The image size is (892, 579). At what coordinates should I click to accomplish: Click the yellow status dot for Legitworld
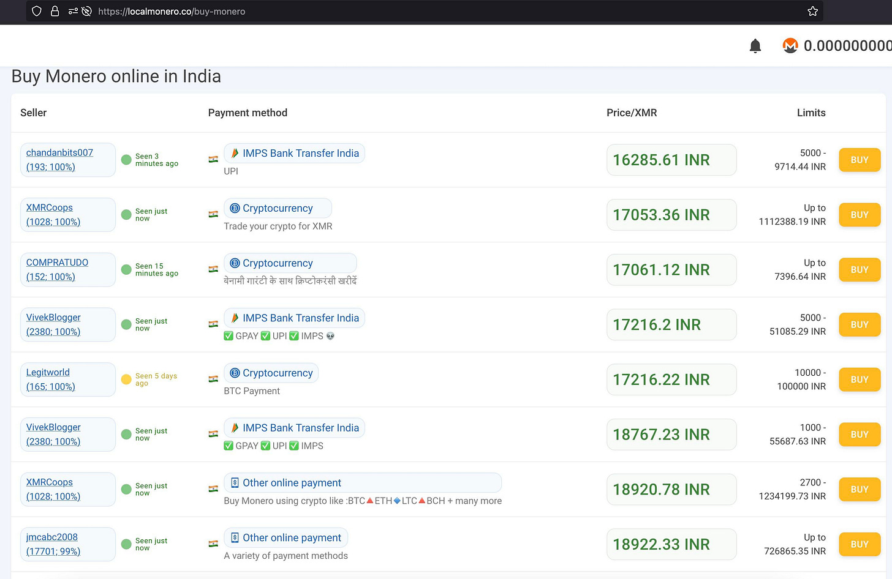[126, 379]
